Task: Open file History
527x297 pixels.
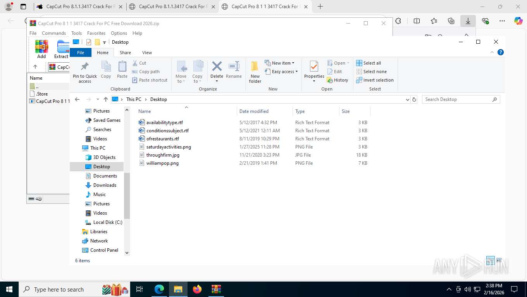Action: [338, 80]
